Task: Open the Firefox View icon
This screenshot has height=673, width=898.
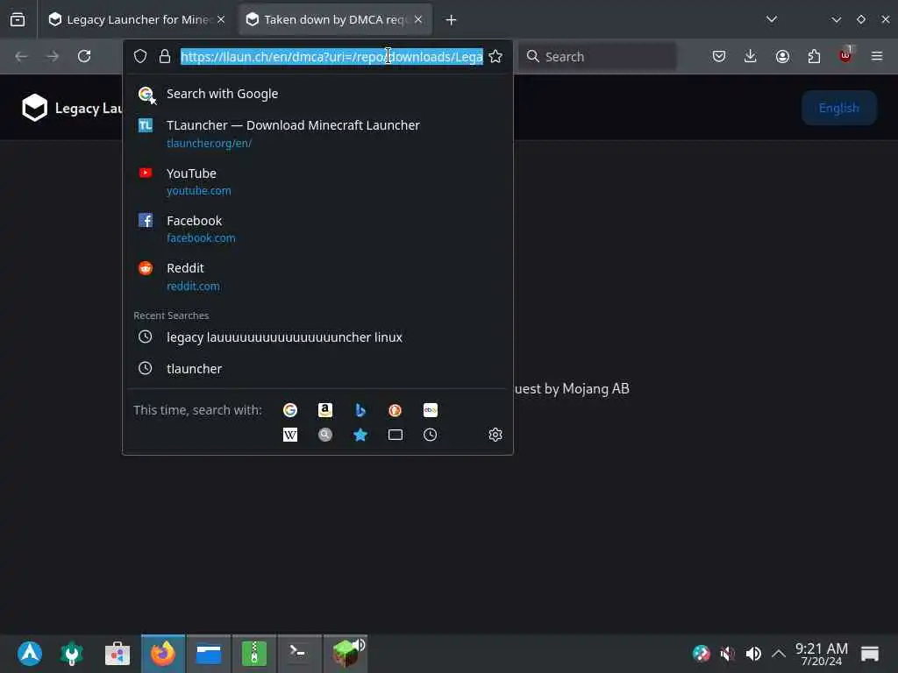Action: coord(18,19)
